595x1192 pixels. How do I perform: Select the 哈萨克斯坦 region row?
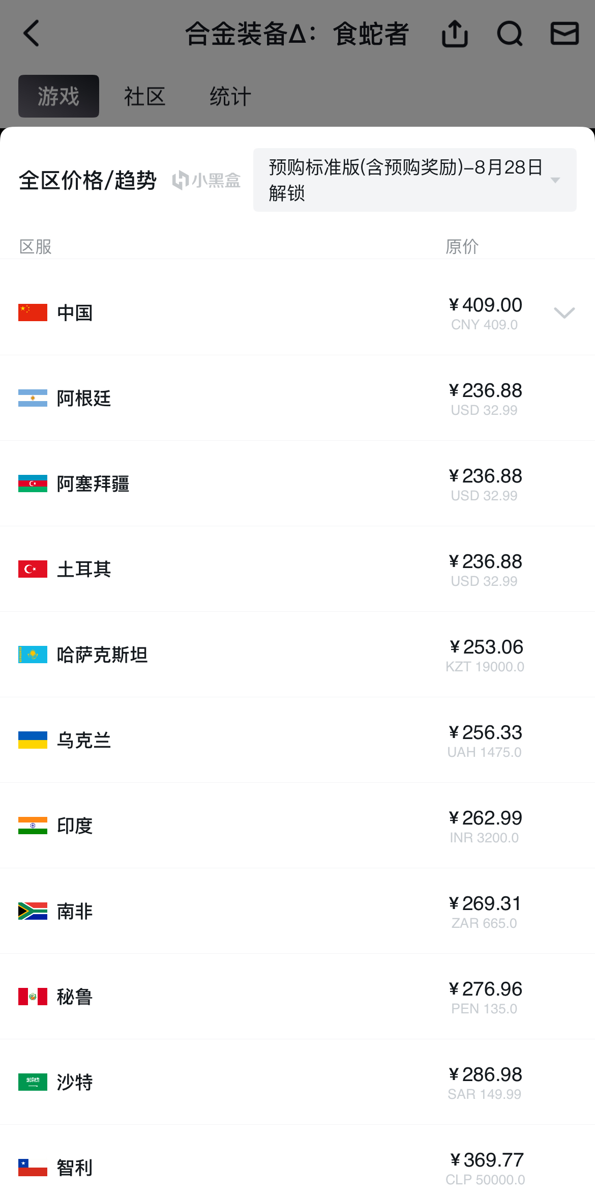[297, 655]
